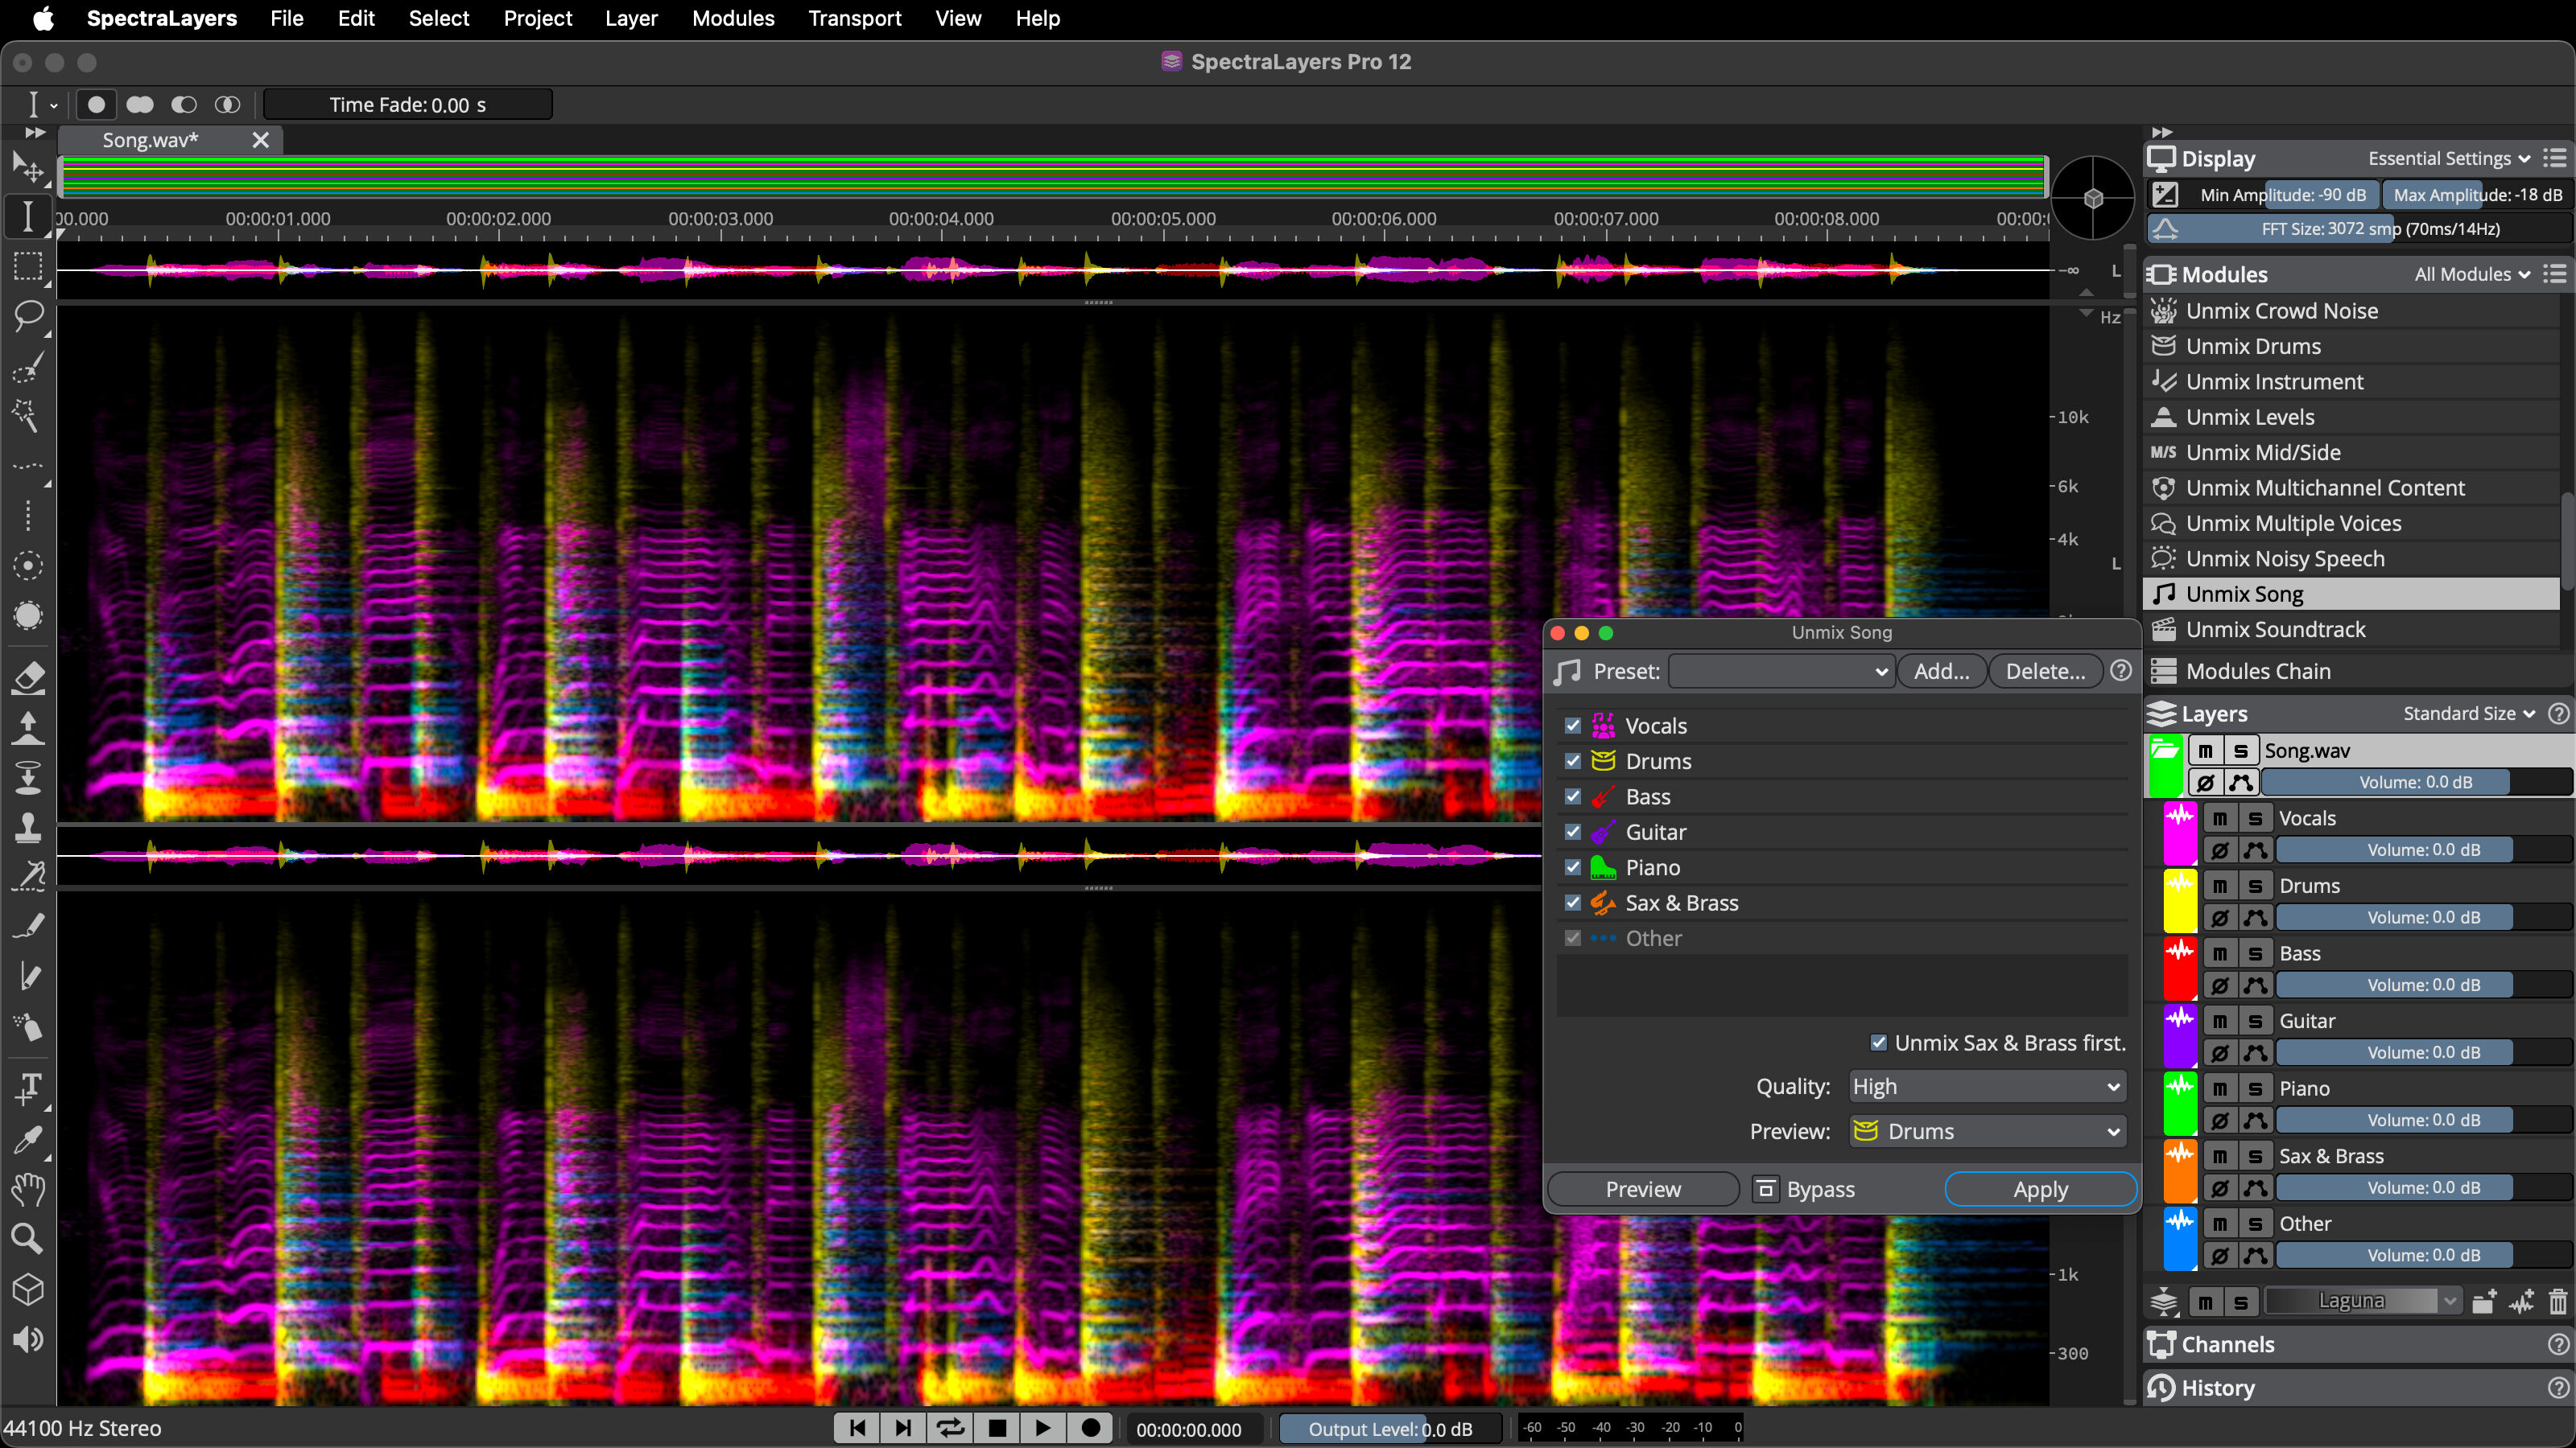2576x1448 pixels.
Task: Open the Quality dropdown set to High
Action: (x=1986, y=1086)
